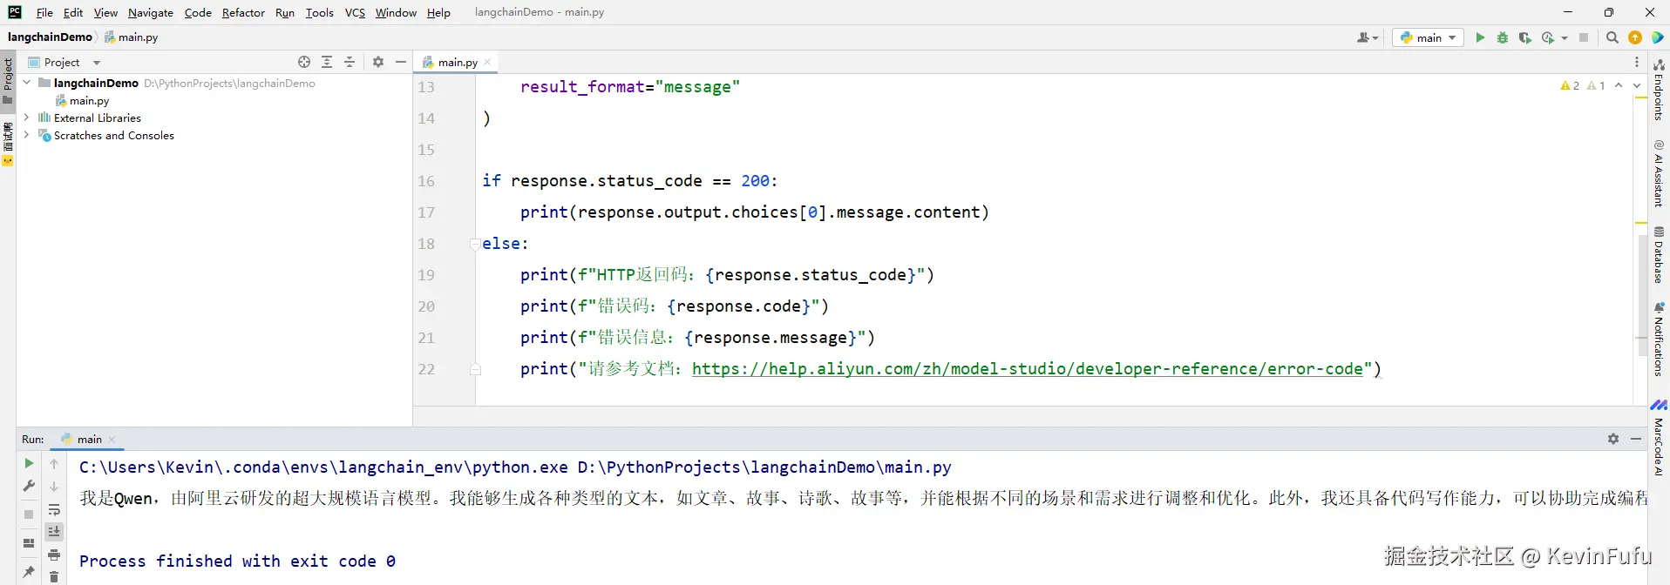Hide the Project tool window
This screenshot has height=585, width=1670.
point(401,62)
